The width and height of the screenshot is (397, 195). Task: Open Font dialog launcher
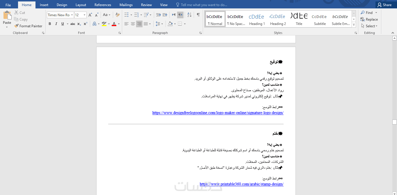click(x=120, y=33)
